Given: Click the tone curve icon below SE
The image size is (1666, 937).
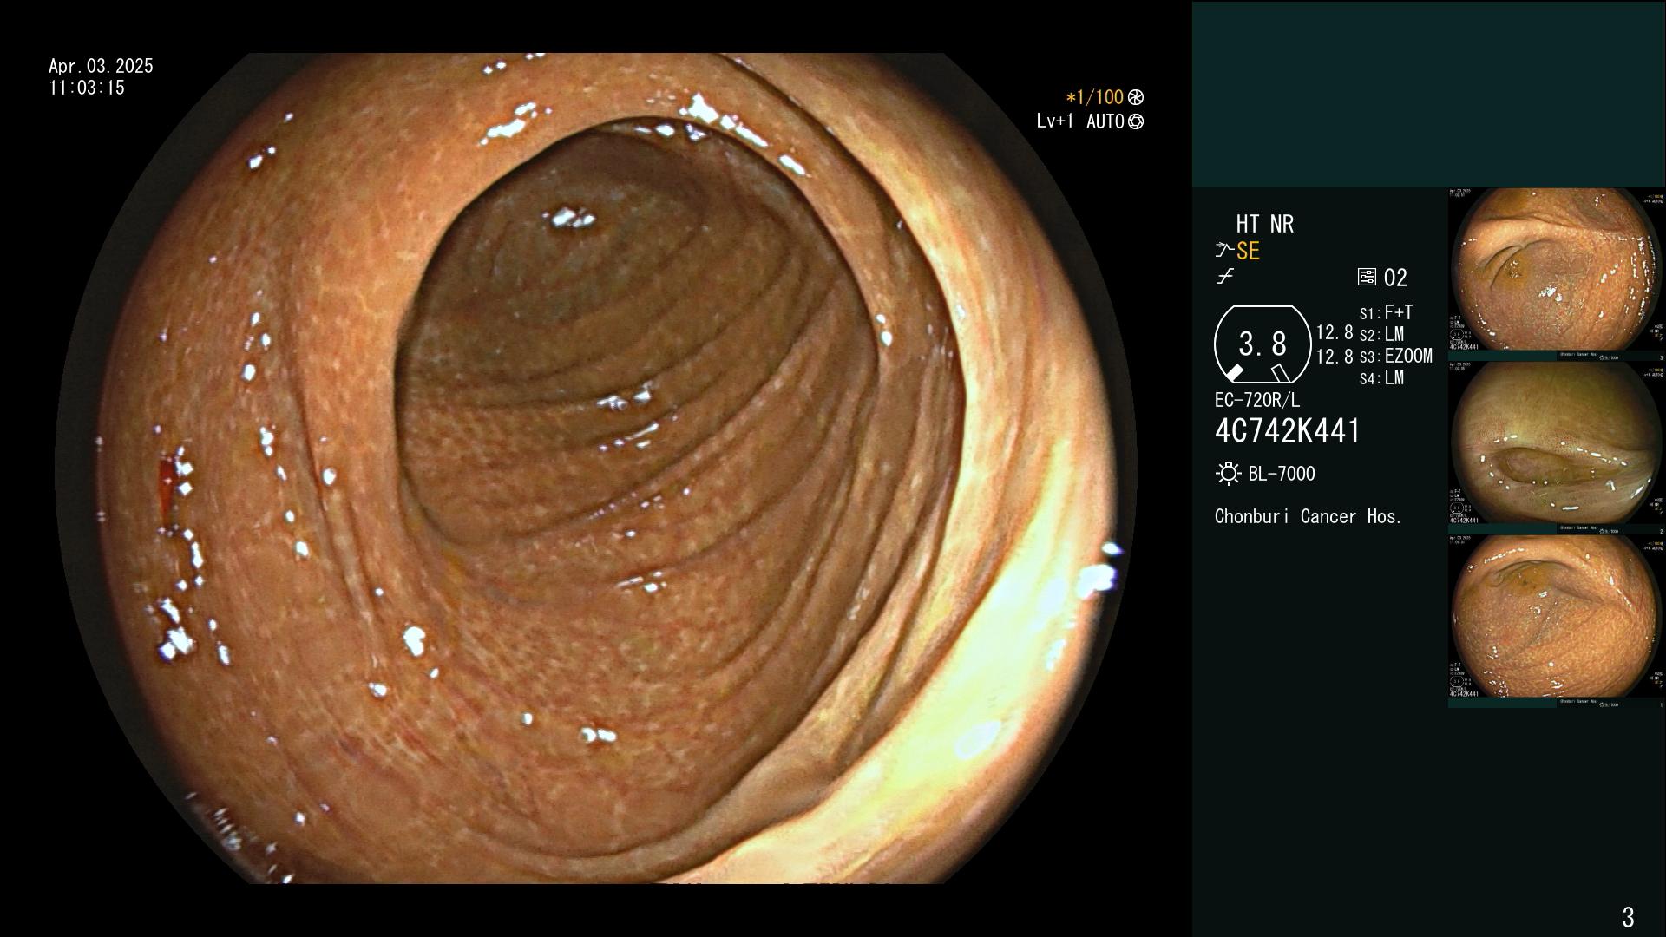Looking at the screenshot, I should (1225, 277).
